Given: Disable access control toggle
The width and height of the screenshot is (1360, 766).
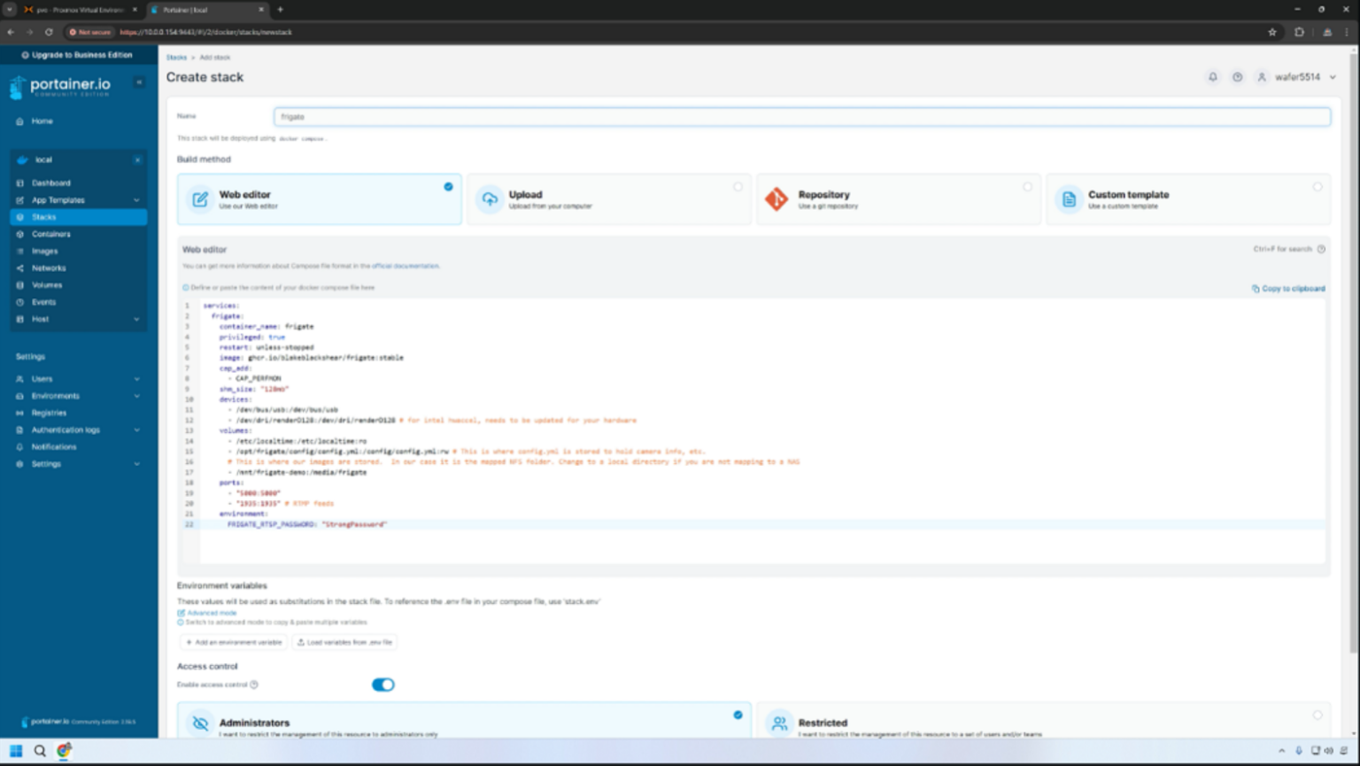Looking at the screenshot, I should point(383,684).
